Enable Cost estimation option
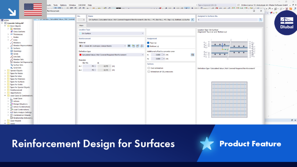The image size is (297, 167). point(149,68)
